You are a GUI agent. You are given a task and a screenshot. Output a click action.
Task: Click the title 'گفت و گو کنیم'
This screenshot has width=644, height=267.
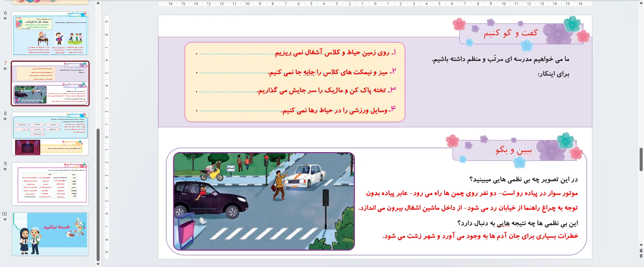click(510, 33)
